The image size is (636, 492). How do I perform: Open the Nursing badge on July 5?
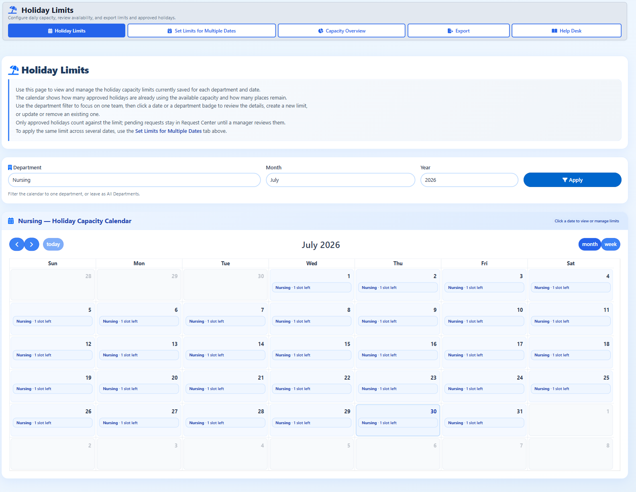[53, 321]
